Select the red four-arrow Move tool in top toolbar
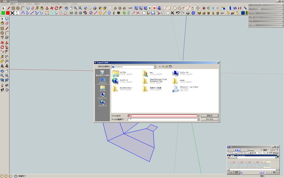This screenshot has width=284, height=178. pyautogui.click(x=52, y=8)
